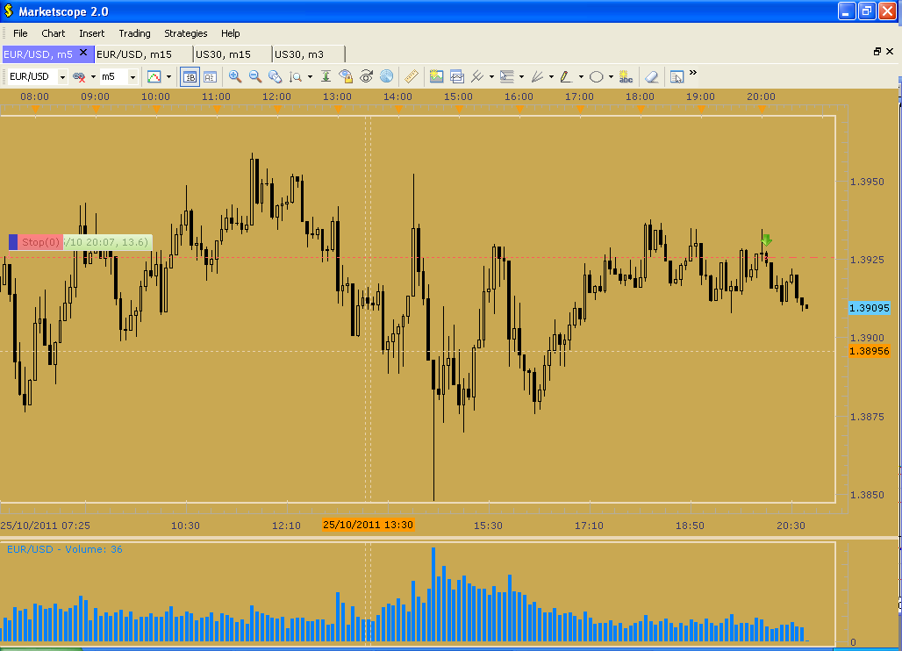Toggle the B bid price mode button
902x651 pixels.
pos(190,76)
